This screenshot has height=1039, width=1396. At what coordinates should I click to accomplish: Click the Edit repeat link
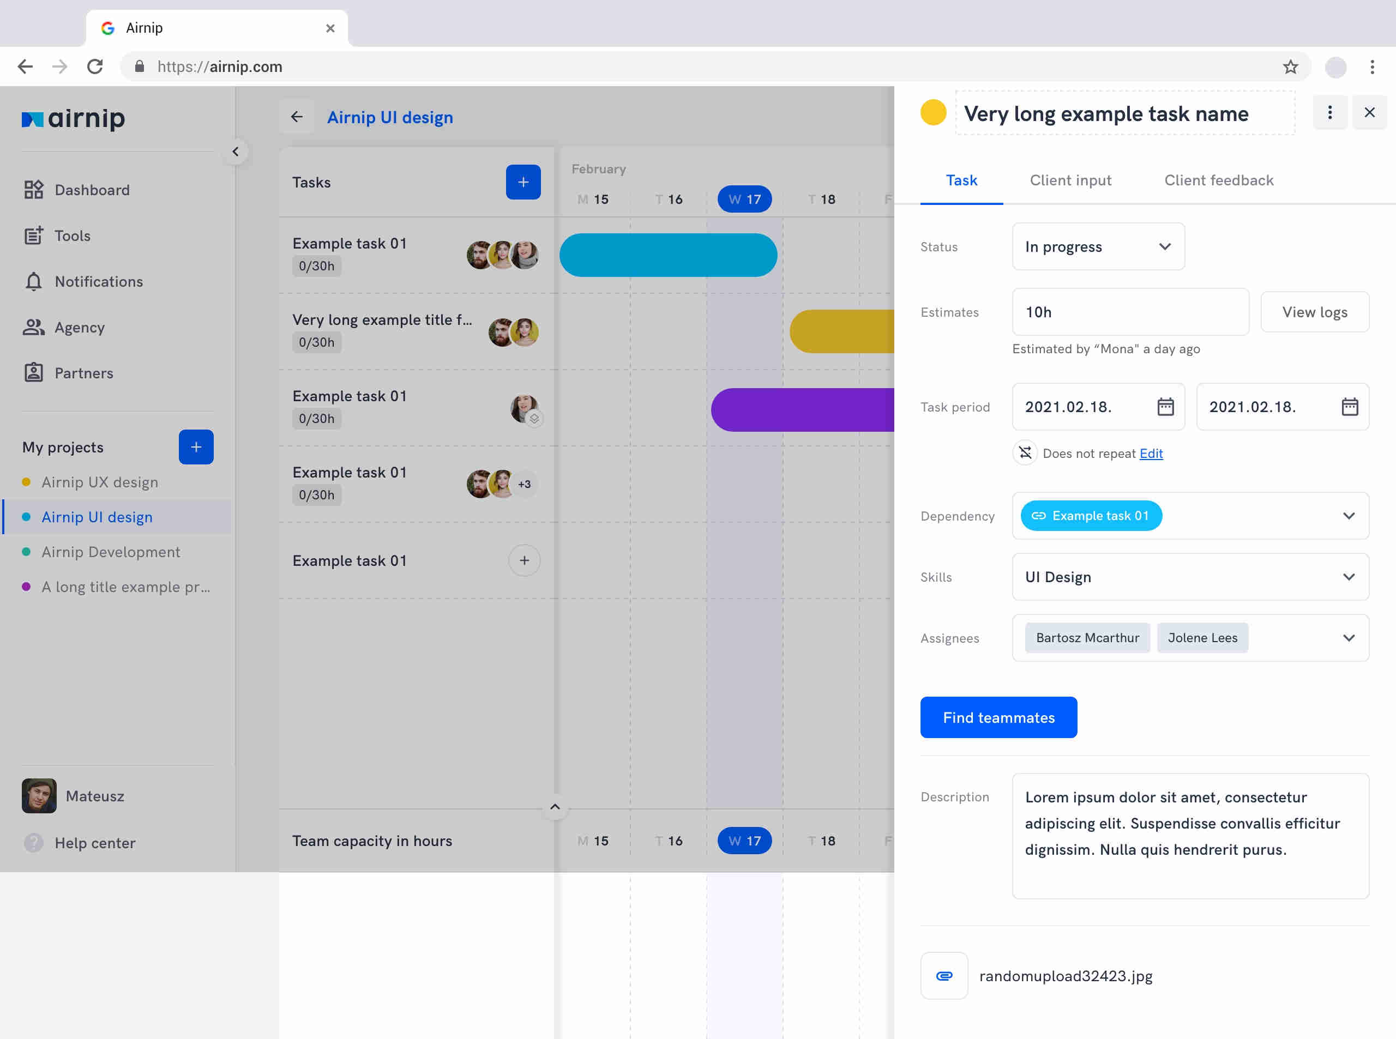pos(1151,454)
